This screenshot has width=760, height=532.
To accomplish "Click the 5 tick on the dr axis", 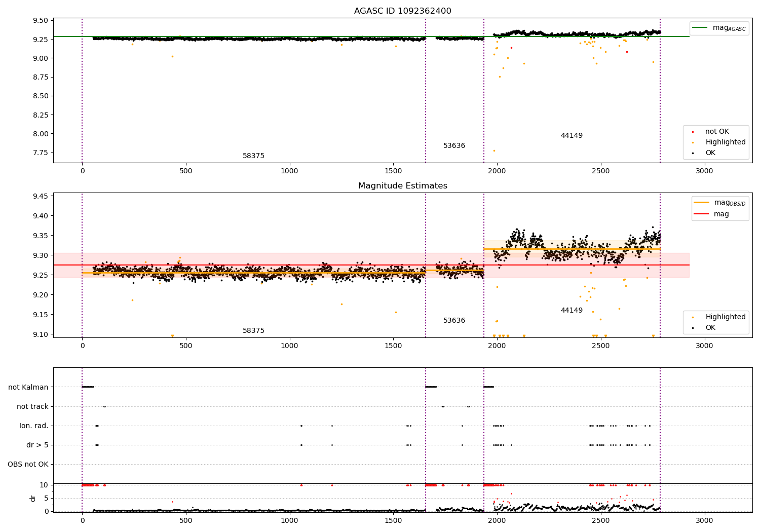I will 46,498.
